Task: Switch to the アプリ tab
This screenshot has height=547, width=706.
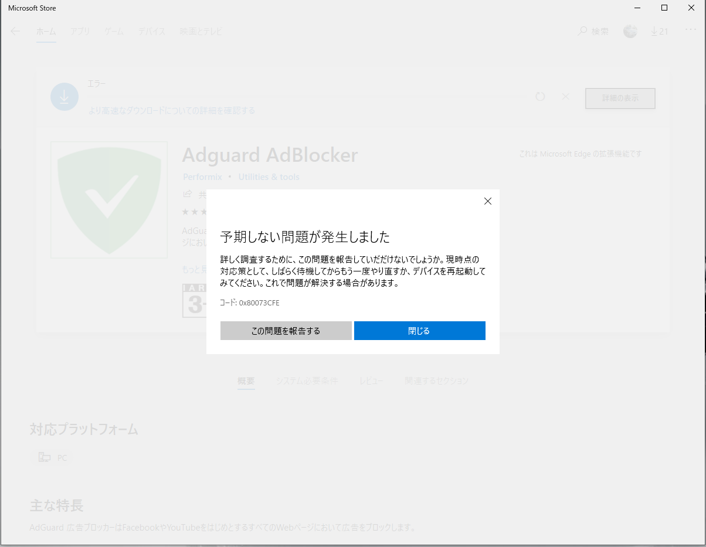Action: point(80,32)
